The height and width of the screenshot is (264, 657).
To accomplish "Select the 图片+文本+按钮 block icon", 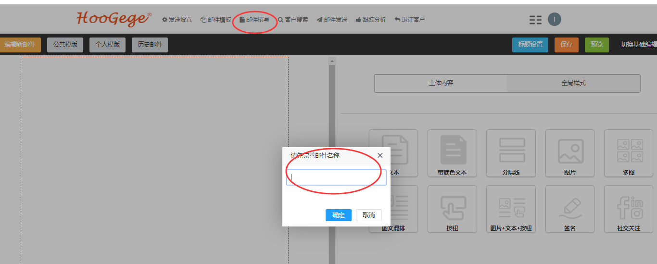I will point(511,208).
